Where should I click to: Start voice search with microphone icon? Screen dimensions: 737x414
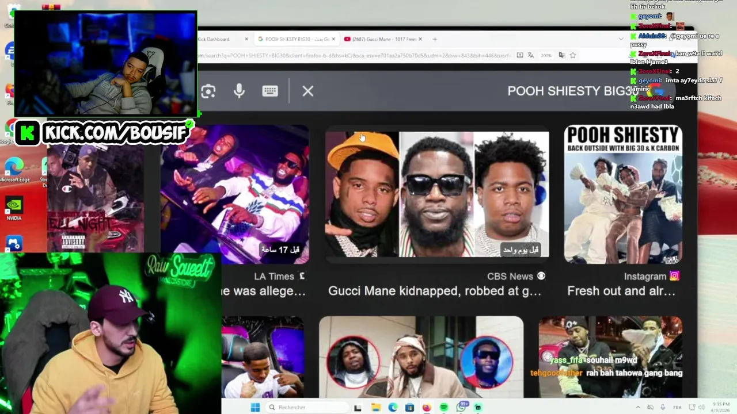coord(239,91)
